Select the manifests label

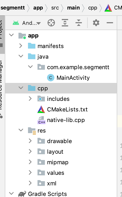tap(51, 46)
